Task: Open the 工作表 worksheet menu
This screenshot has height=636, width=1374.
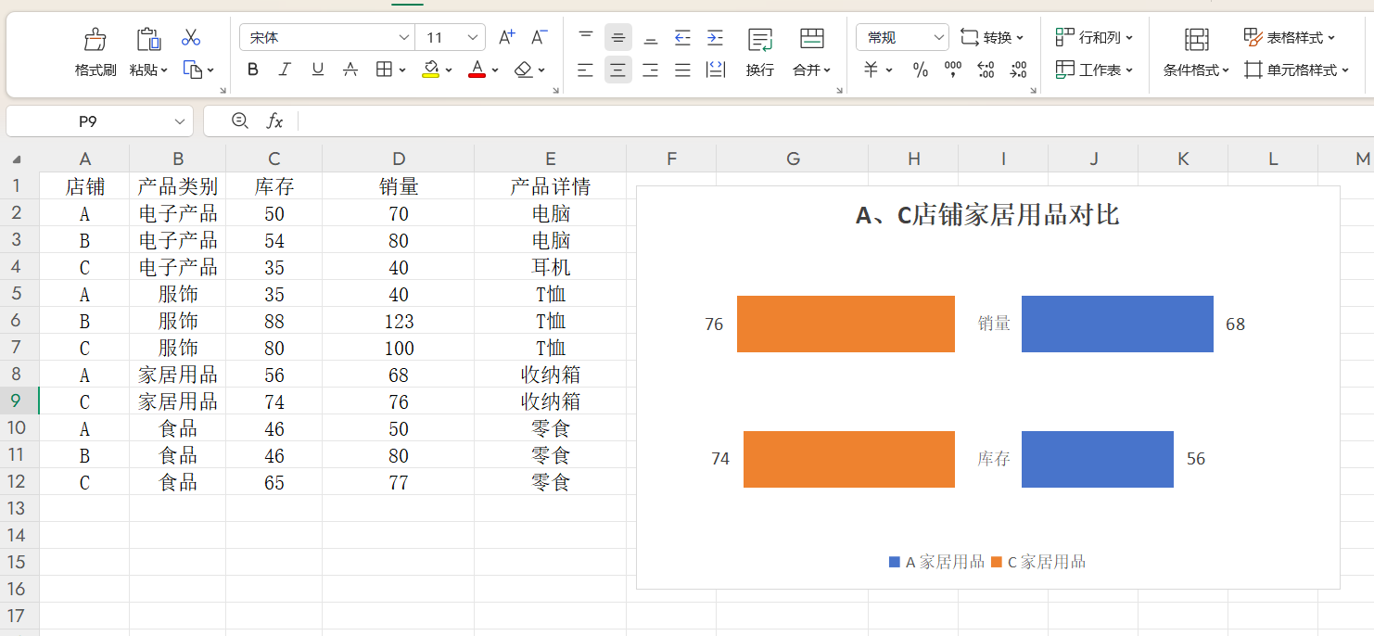Action: click(x=1095, y=70)
